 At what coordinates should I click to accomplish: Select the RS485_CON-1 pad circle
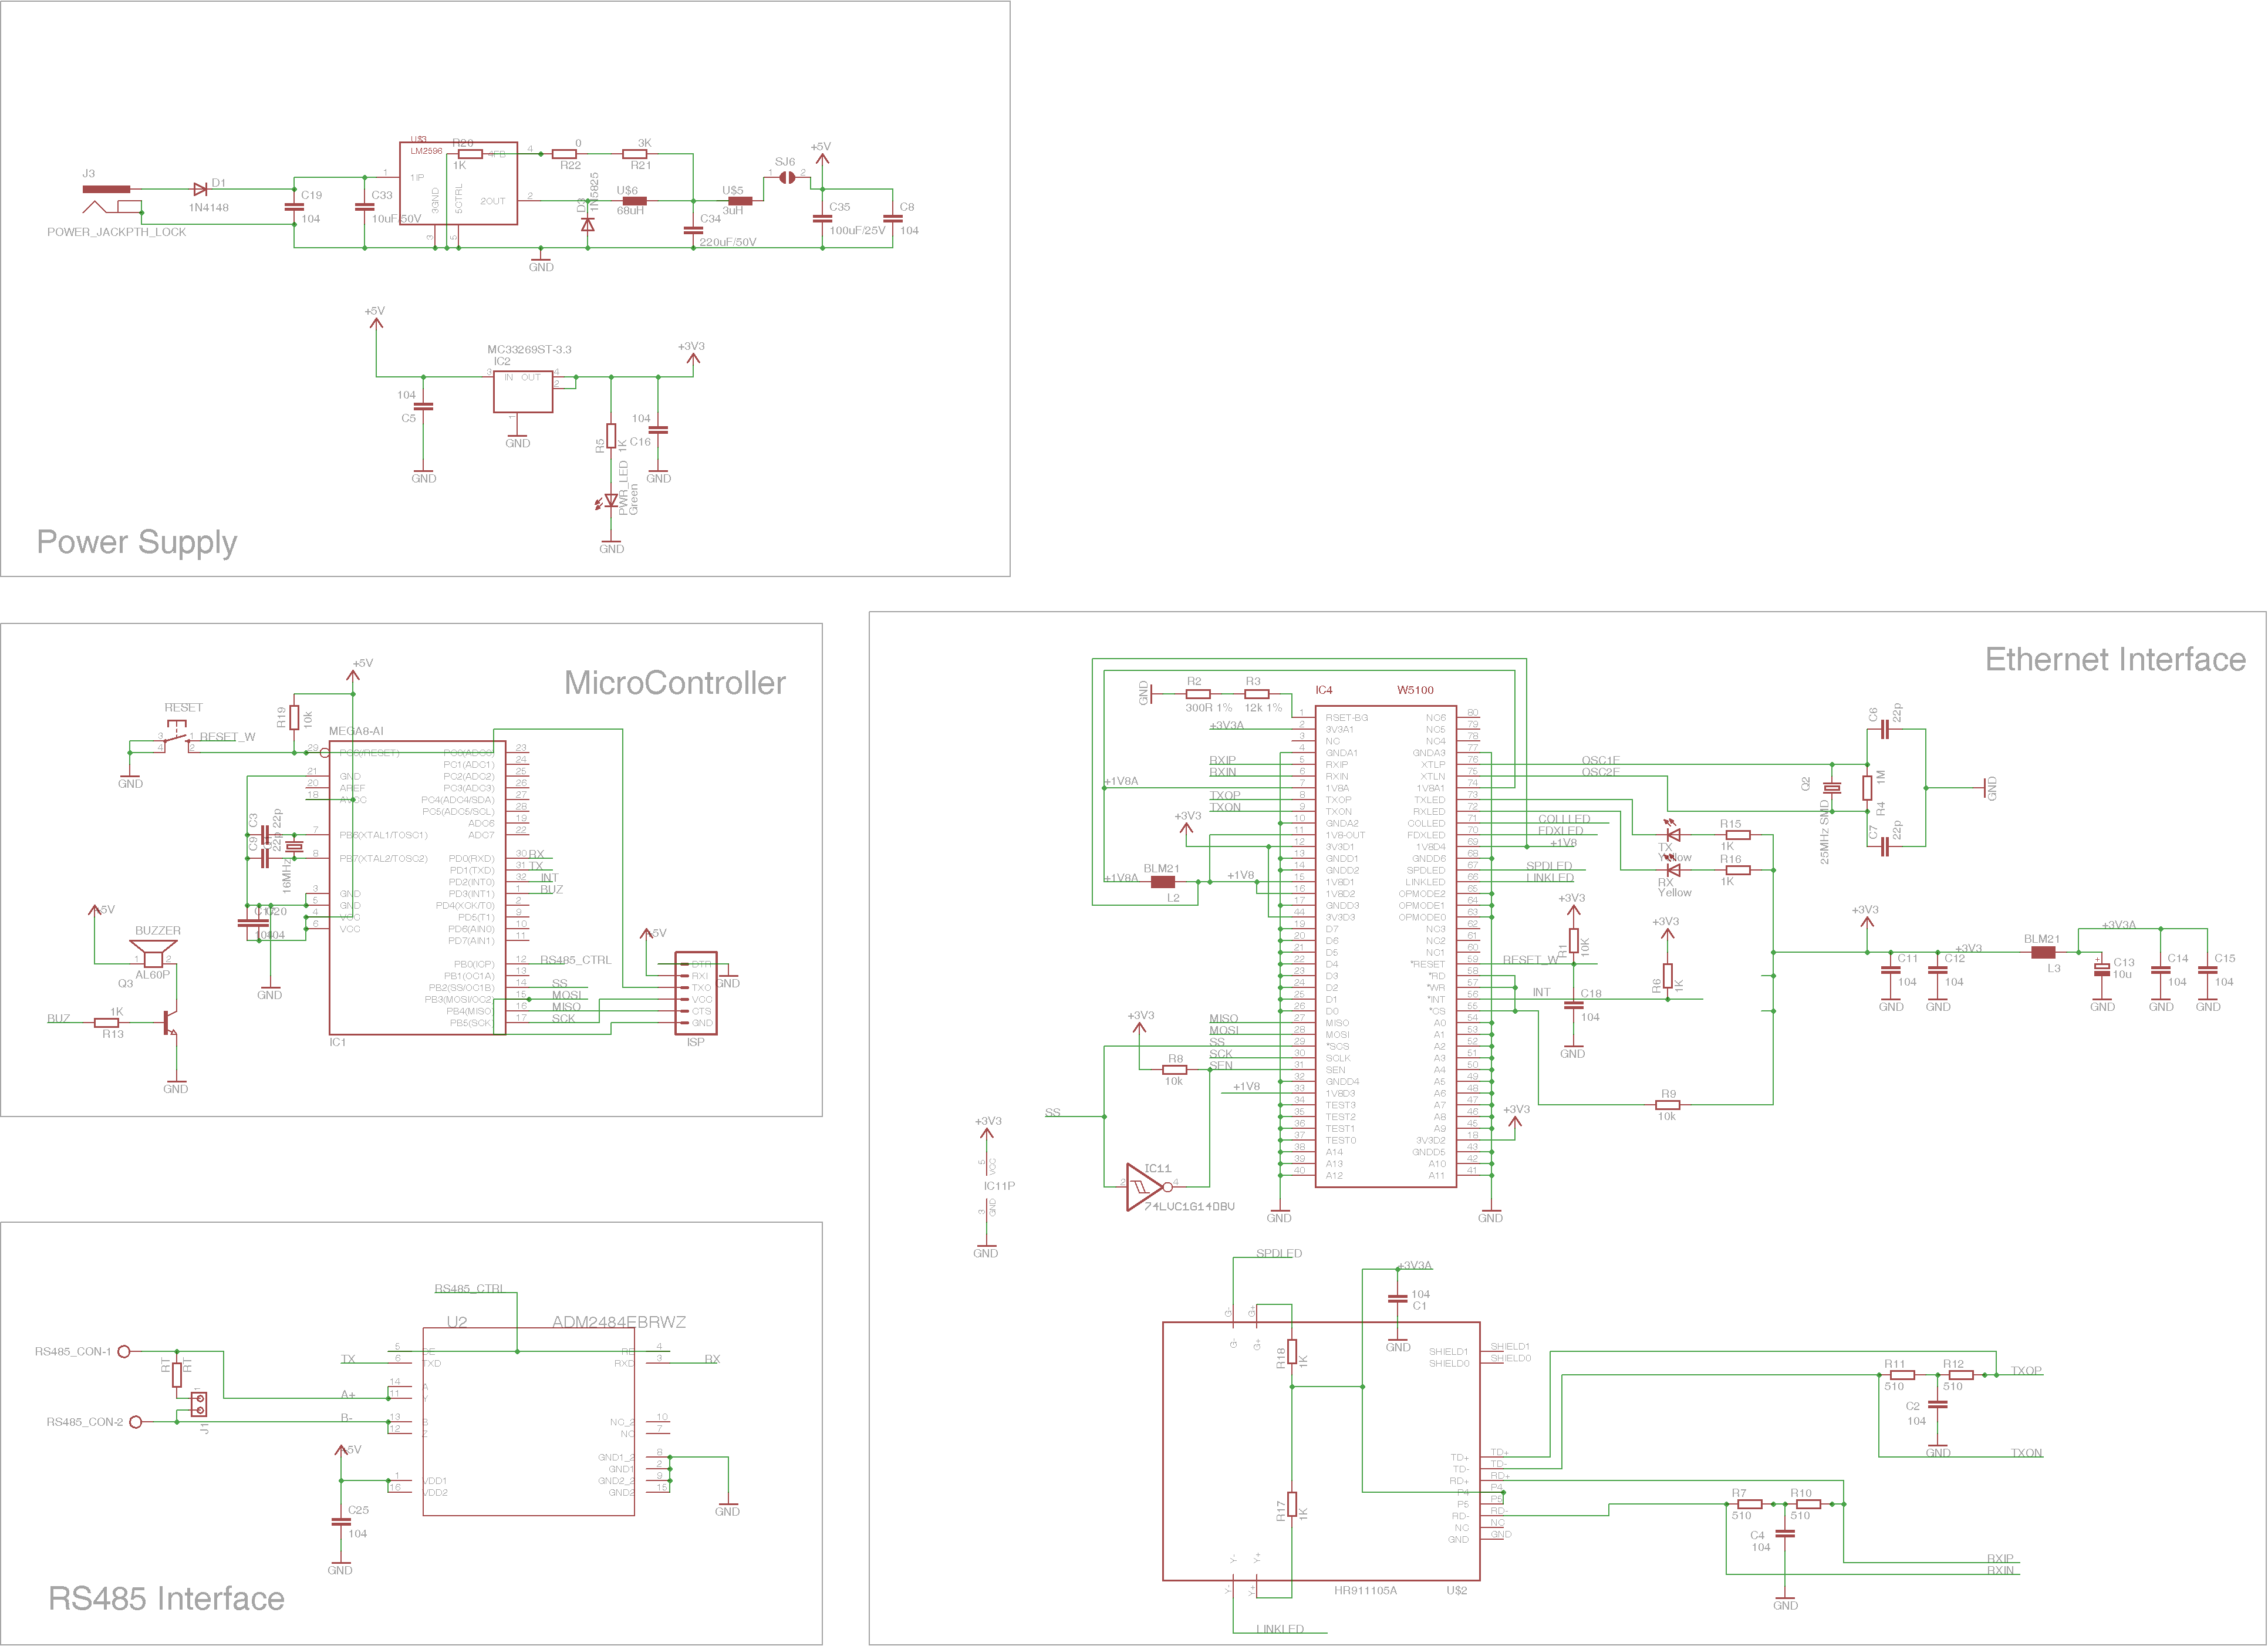tap(124, 1352)
